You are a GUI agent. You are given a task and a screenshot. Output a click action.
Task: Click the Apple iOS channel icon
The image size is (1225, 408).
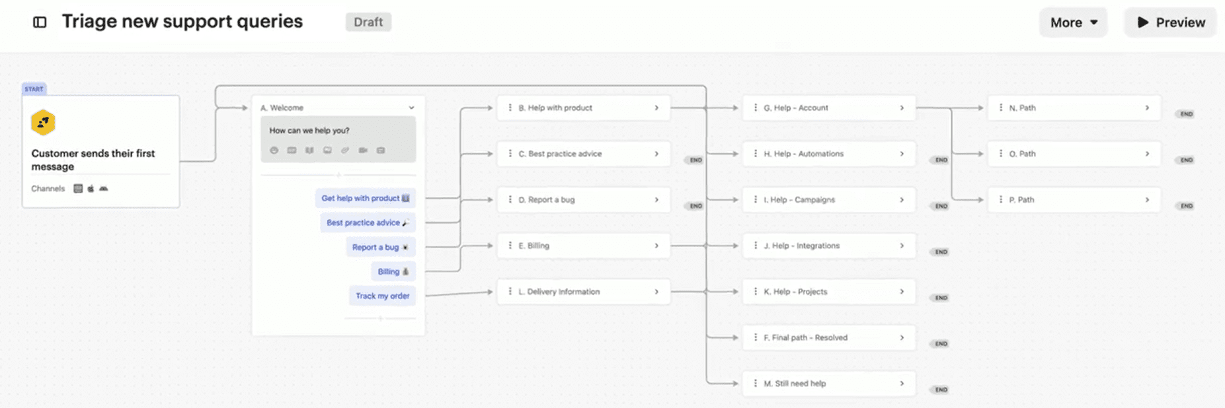coord(91,189)
